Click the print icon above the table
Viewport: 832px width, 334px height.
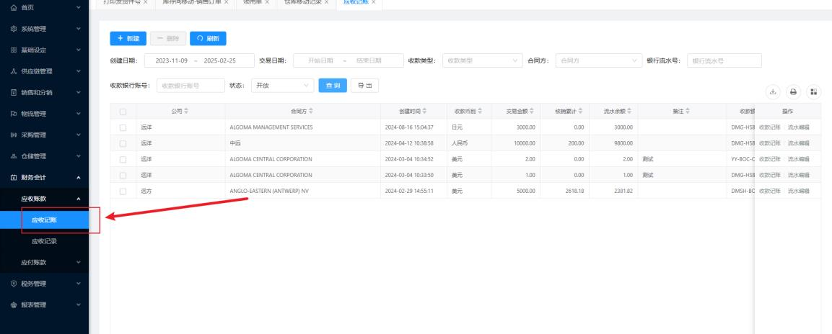pos(793,91)
